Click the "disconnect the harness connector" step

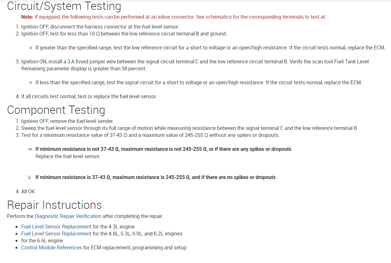(100, 27)
